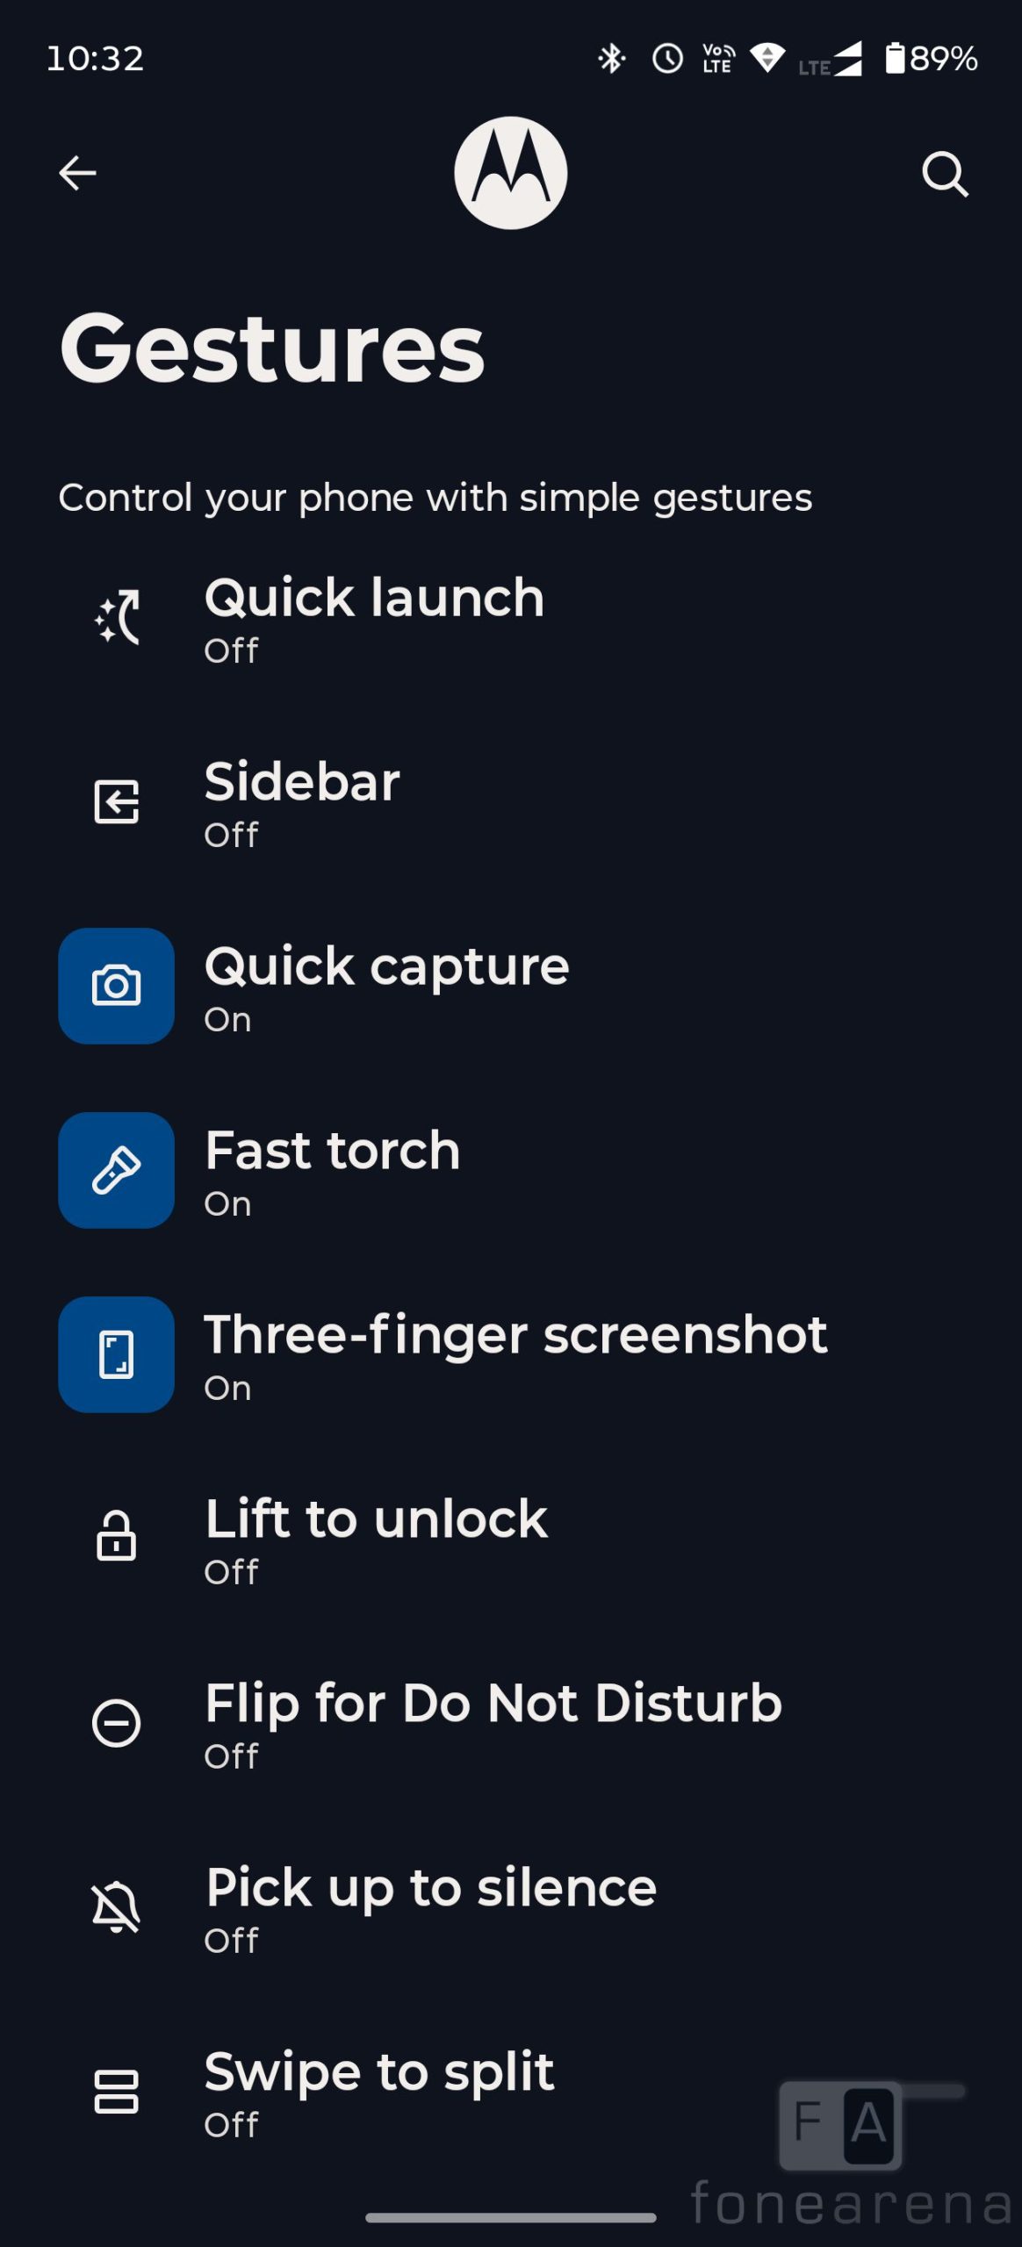The image size is (1022, 2247).
Task: Open Flip for Do Not Disturb
Action: [493, 1723]
